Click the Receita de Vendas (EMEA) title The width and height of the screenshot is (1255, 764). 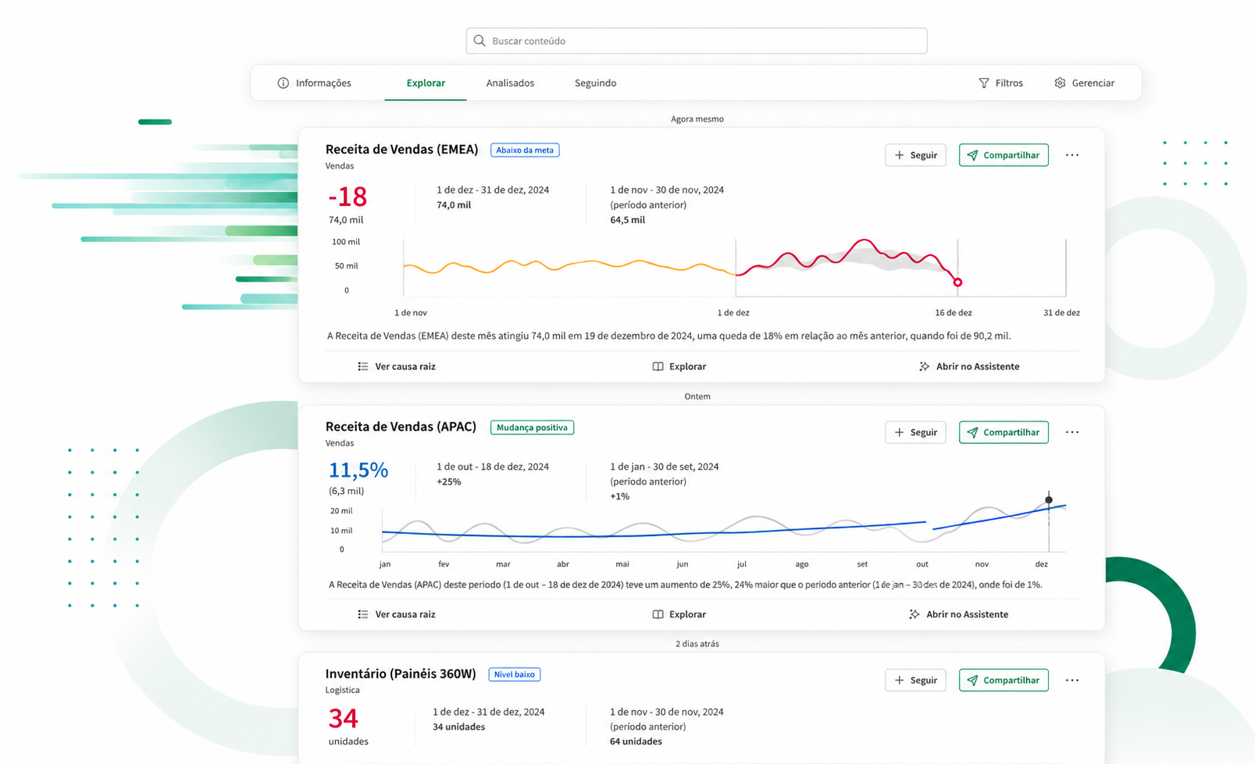point(401,149)
